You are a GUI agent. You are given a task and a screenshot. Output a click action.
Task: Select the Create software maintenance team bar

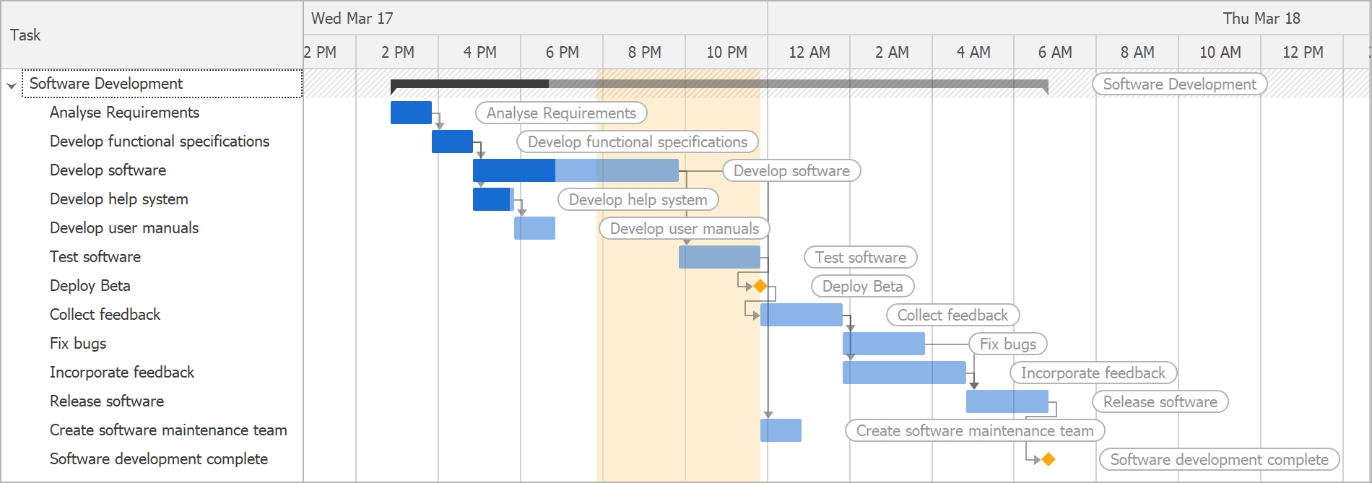click(x=781, y=430)
